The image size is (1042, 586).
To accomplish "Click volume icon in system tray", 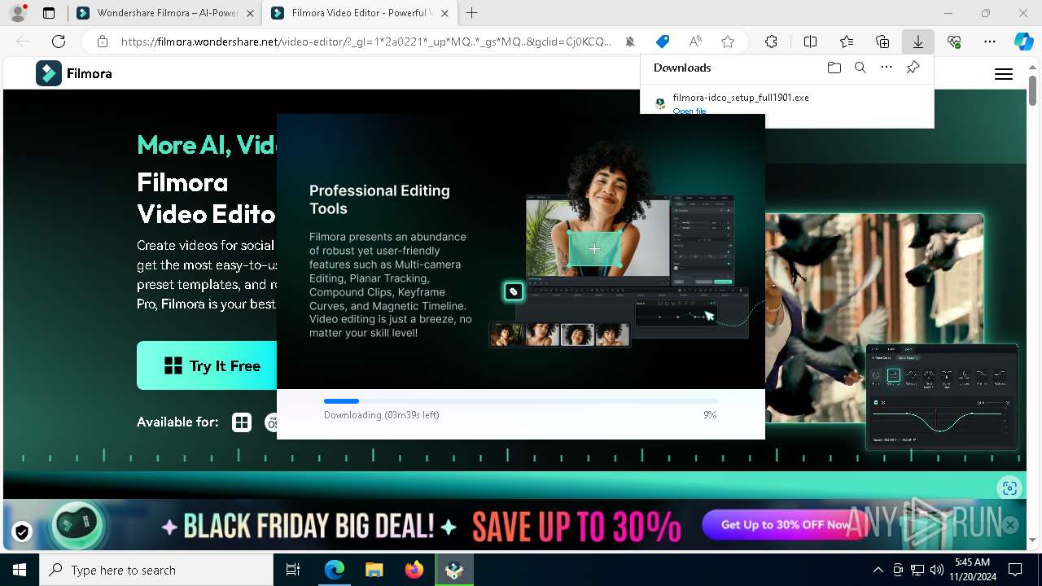I will [x=936, y=570].
